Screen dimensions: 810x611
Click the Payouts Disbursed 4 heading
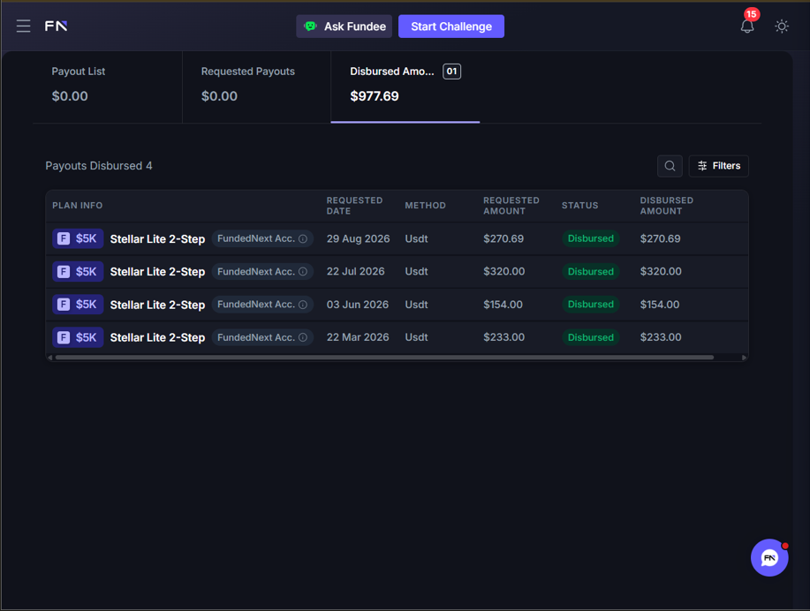99,166
